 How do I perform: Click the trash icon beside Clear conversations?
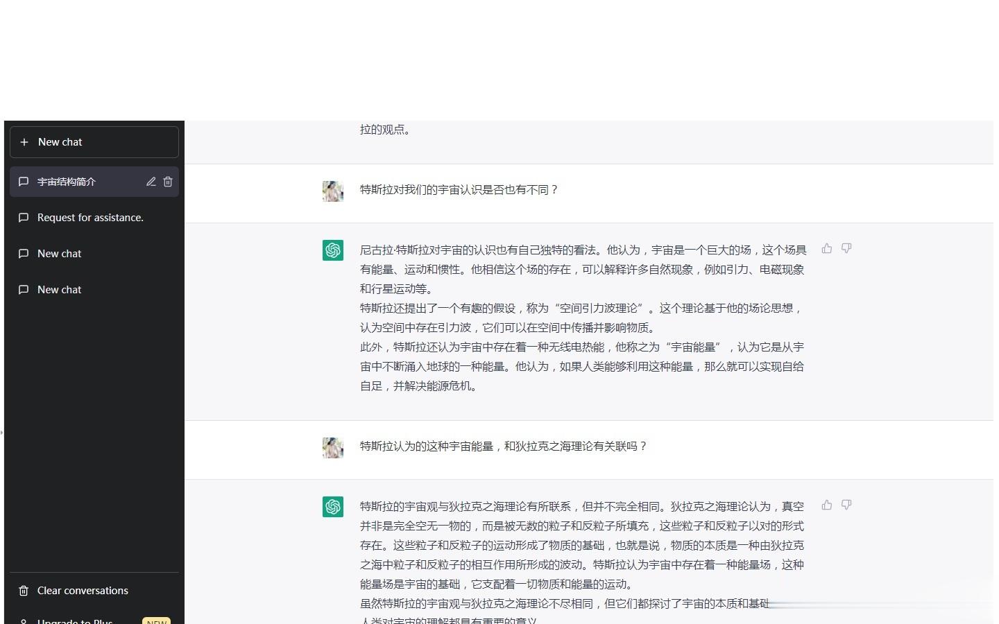(24, 591)
